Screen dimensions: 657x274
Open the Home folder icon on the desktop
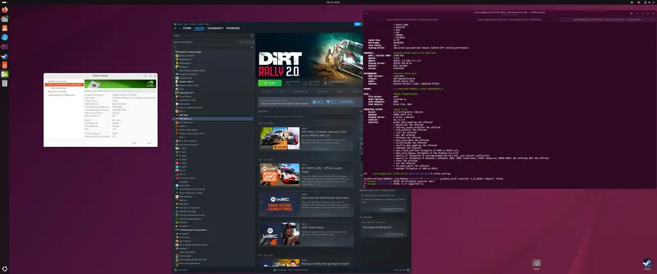[x=536, y=264]
